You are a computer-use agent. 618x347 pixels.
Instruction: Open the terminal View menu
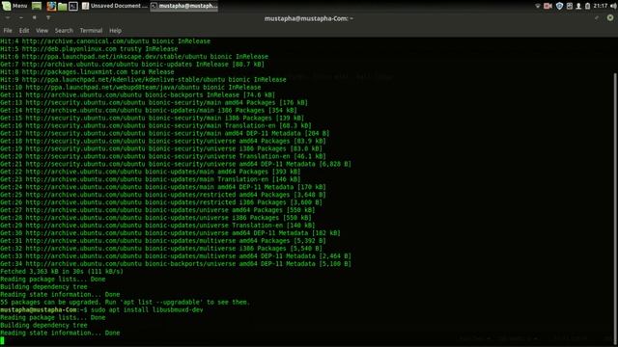(42, 30)
